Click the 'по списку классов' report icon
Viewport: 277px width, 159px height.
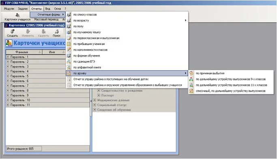pyautogui.click(x=69, y=15)
